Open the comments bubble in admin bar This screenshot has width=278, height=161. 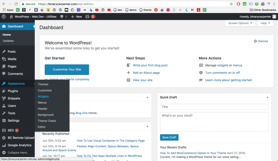(62, 17)
